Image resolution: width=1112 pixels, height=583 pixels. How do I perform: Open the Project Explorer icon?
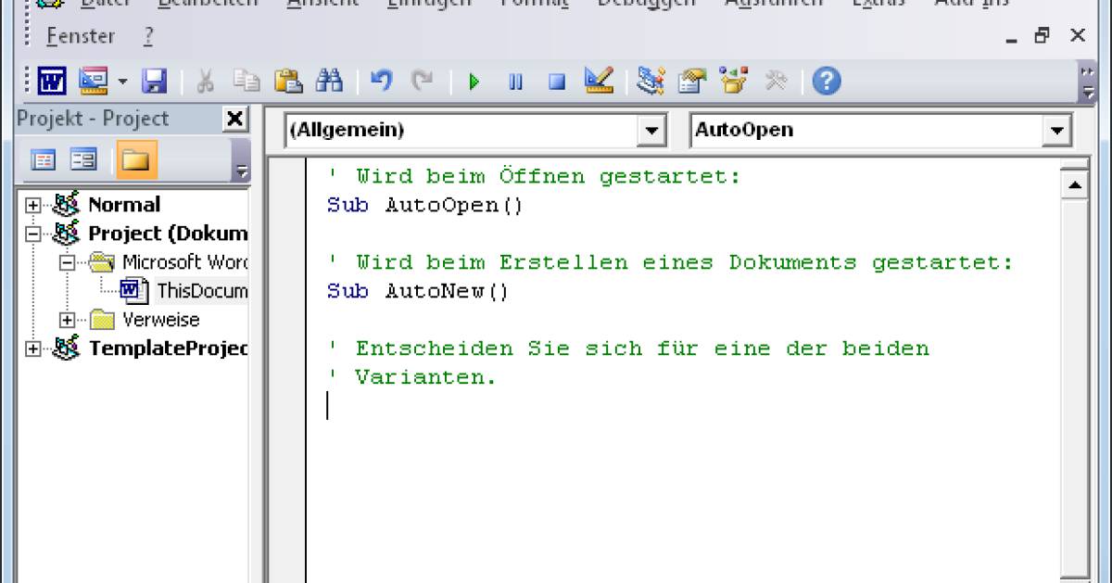(x=651, y=82)
